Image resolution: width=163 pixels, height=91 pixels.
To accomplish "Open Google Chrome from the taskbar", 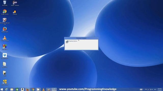I will coord(33,89).
